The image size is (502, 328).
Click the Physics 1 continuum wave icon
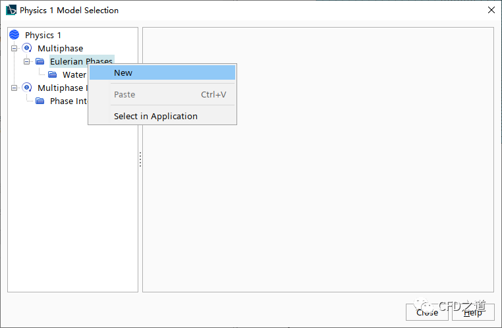(x=14, y=34)
